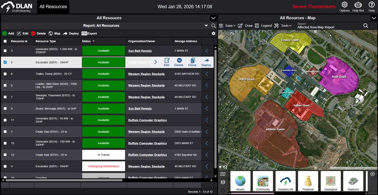Click the map search magnifier icon

click(366, 26)
